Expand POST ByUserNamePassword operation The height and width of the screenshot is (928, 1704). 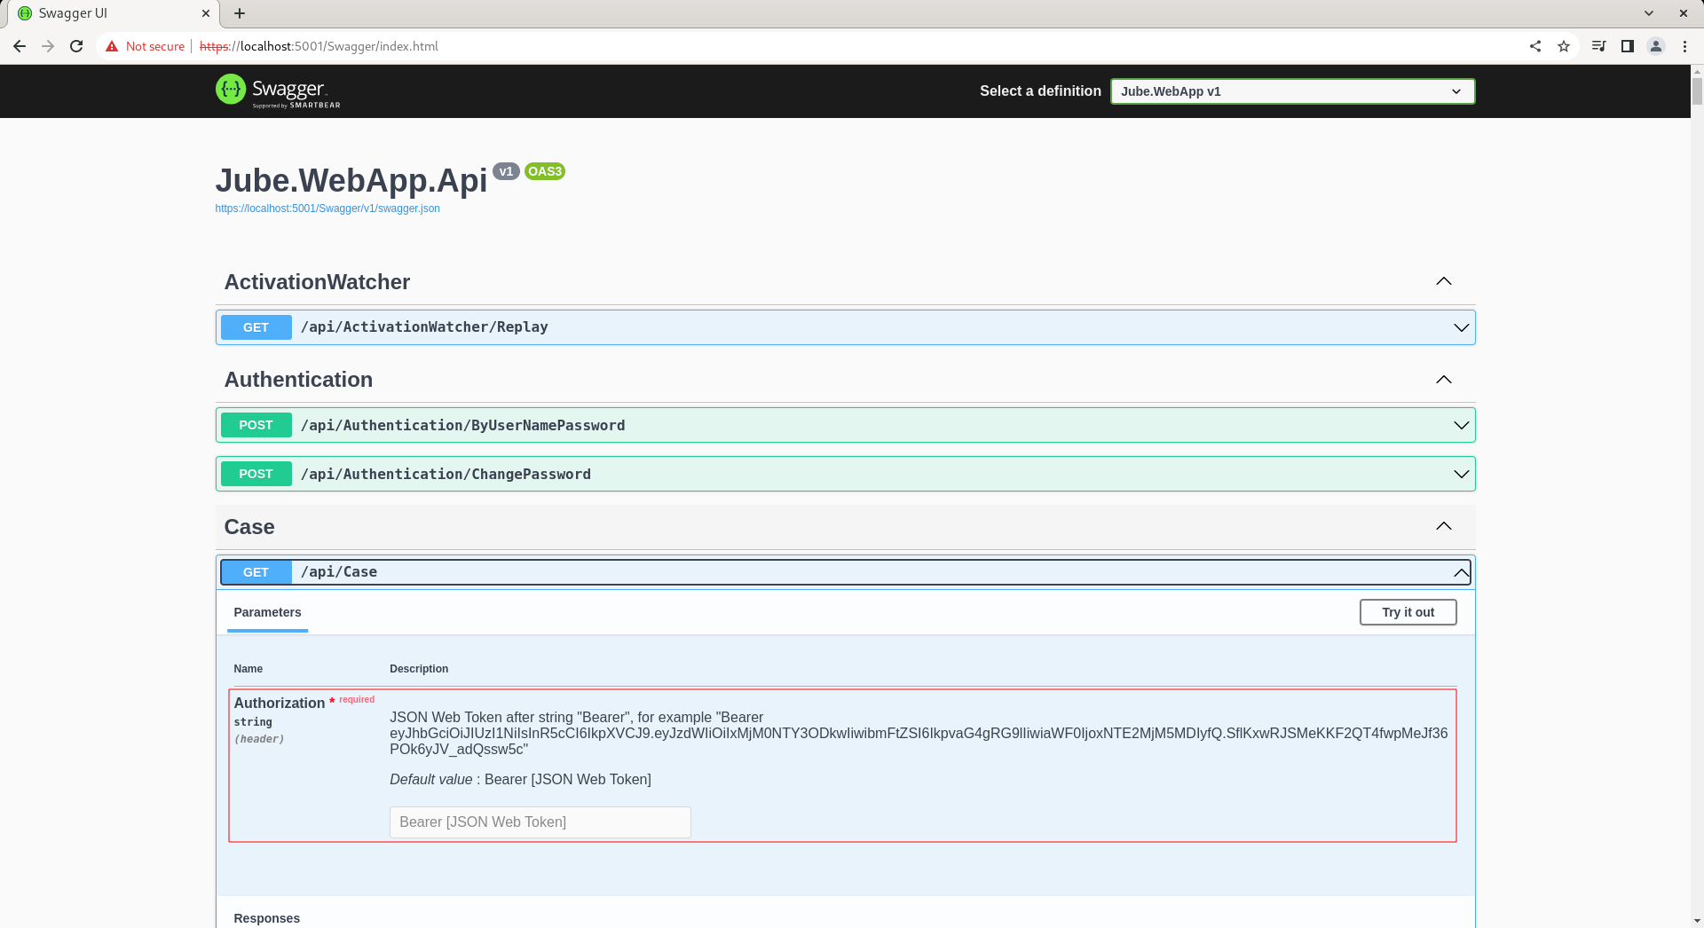click(1461, 425)
